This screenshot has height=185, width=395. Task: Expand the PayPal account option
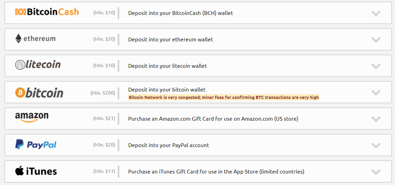(x=376, y=145)
